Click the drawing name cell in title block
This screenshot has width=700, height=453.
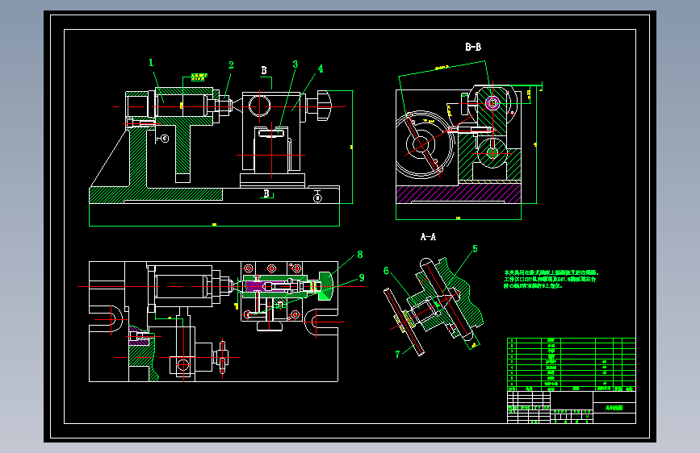614,408
